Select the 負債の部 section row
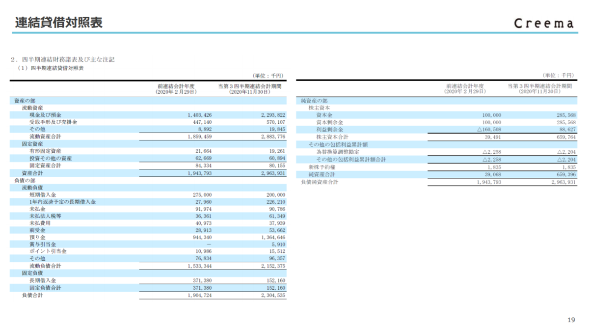The height and width of the screenshot is (329, 589). [148, 180]
